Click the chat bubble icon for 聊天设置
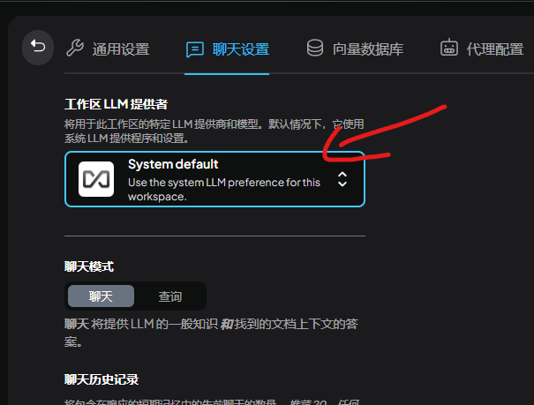This screenshot has width=534, height=405. click(x=195, y=49)
